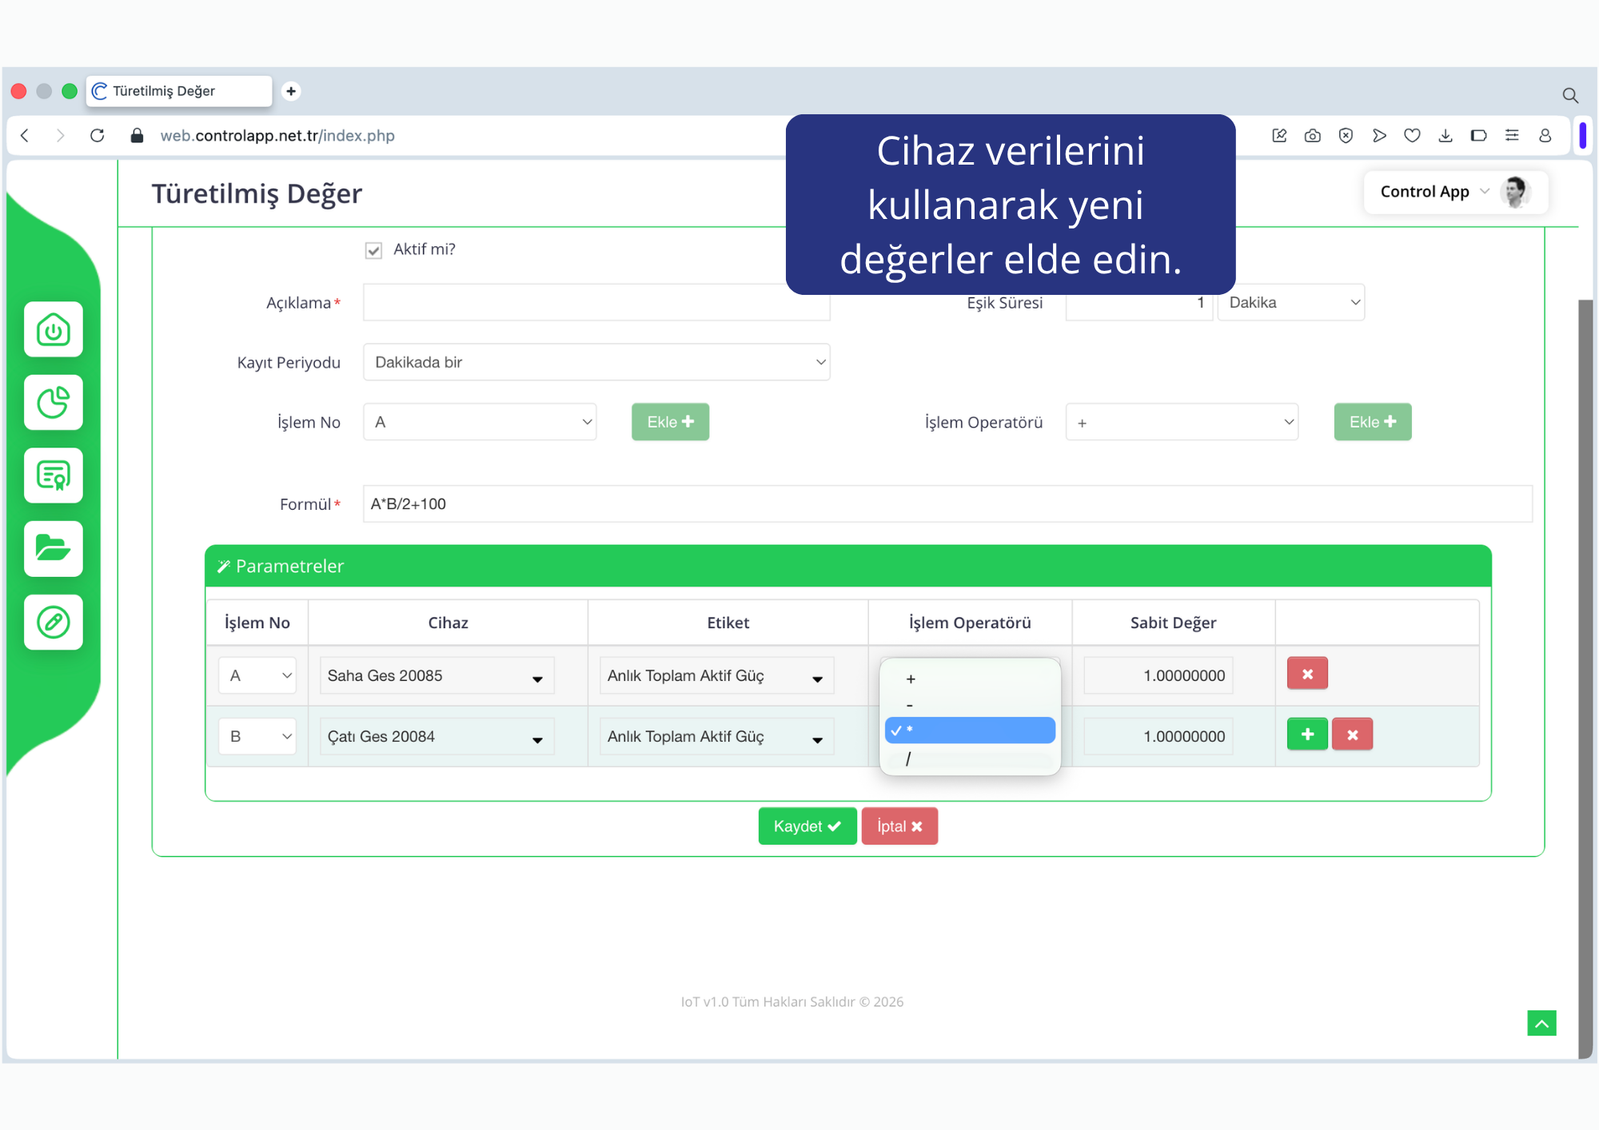Click Ekle button next to İşlem Operatörü
Image resolution: width=1599 pixels, height=1130 pixels.
coord(1373,422)
